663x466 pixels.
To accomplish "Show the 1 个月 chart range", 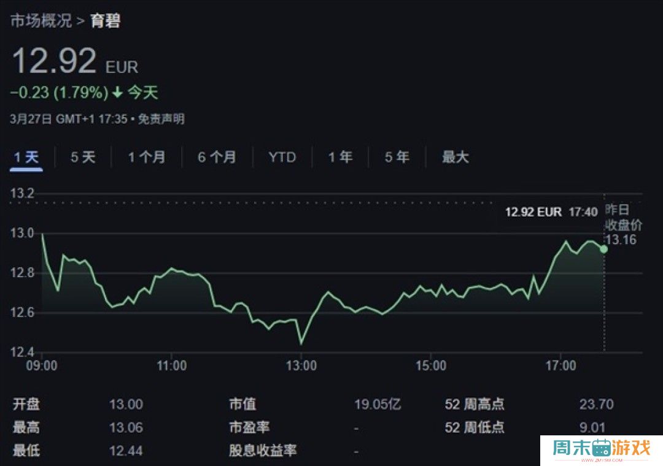I will [x=147, y=158].
